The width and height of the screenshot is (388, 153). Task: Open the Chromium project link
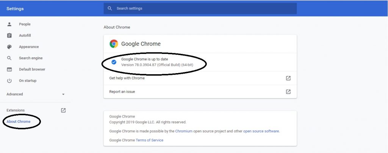pos(184,131)
